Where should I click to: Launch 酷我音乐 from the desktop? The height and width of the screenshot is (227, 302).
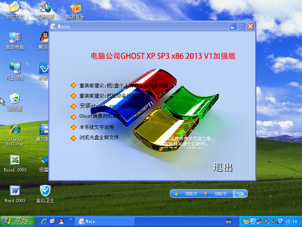point(75,10)
